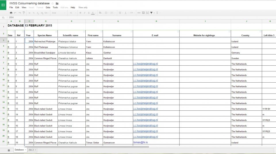Screen dimensions: 276x154
Task: Click the all sheets list icon
Action: (x=9, y=150)
